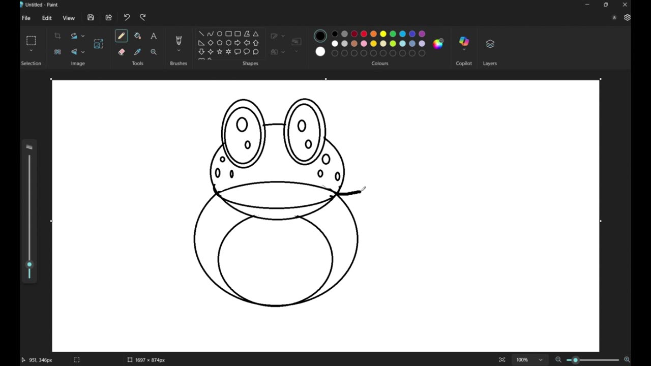Select the Magnifier tool
The width and height of the screenshot is (651, 366).
point(154,52)
